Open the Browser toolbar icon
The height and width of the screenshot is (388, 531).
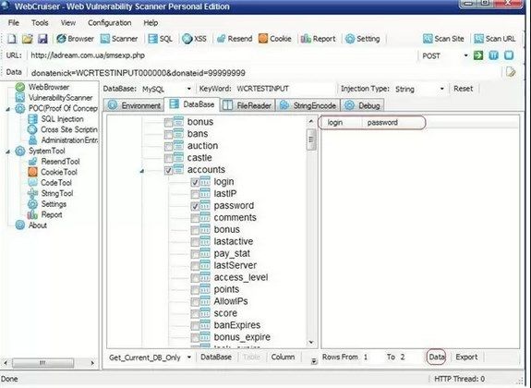coord(61,39)
